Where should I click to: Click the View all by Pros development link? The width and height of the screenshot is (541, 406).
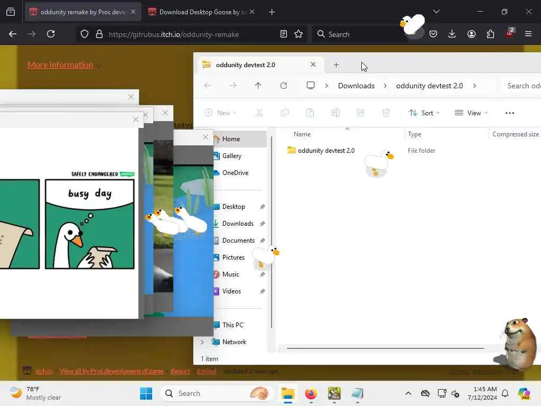[111, 371]
